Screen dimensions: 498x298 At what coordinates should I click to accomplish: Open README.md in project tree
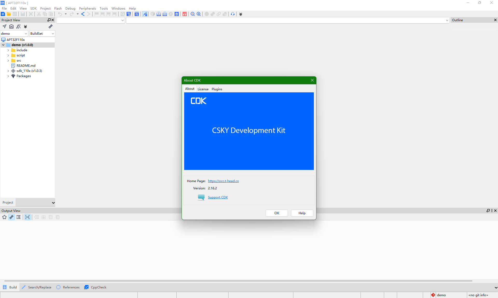coord(26,66)
